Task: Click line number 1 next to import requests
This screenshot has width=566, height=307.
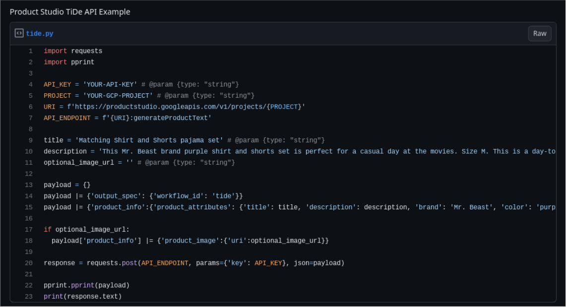Action: click(x=30, y=51)
